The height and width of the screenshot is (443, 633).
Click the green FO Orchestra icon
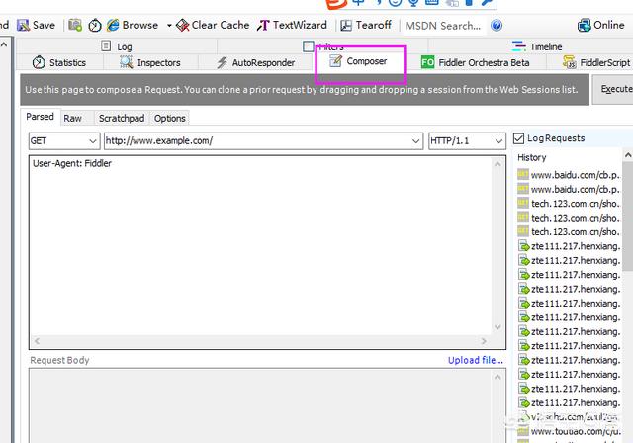pos(427,62)
